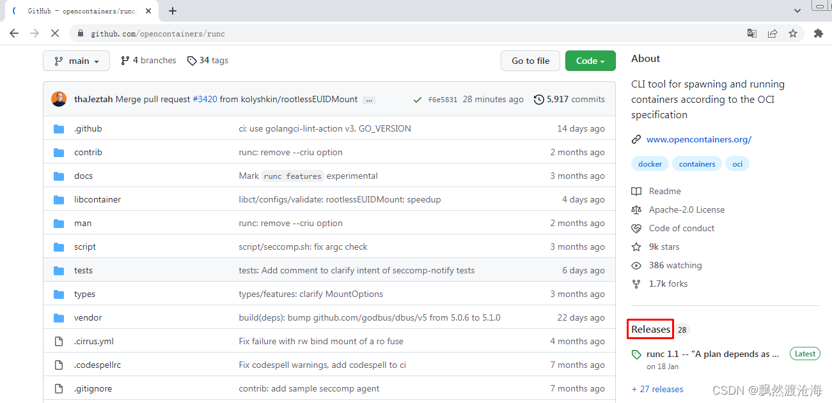Click the folder icon for contrib
This screenshot has height=403, width=832.
pyautogui.click(x=59, y=152)
